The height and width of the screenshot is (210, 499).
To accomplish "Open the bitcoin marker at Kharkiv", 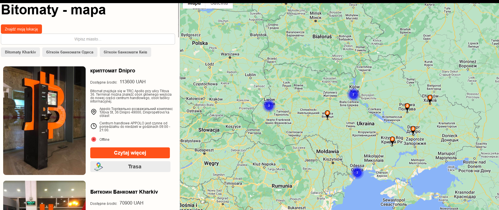I will coord(430,99).
